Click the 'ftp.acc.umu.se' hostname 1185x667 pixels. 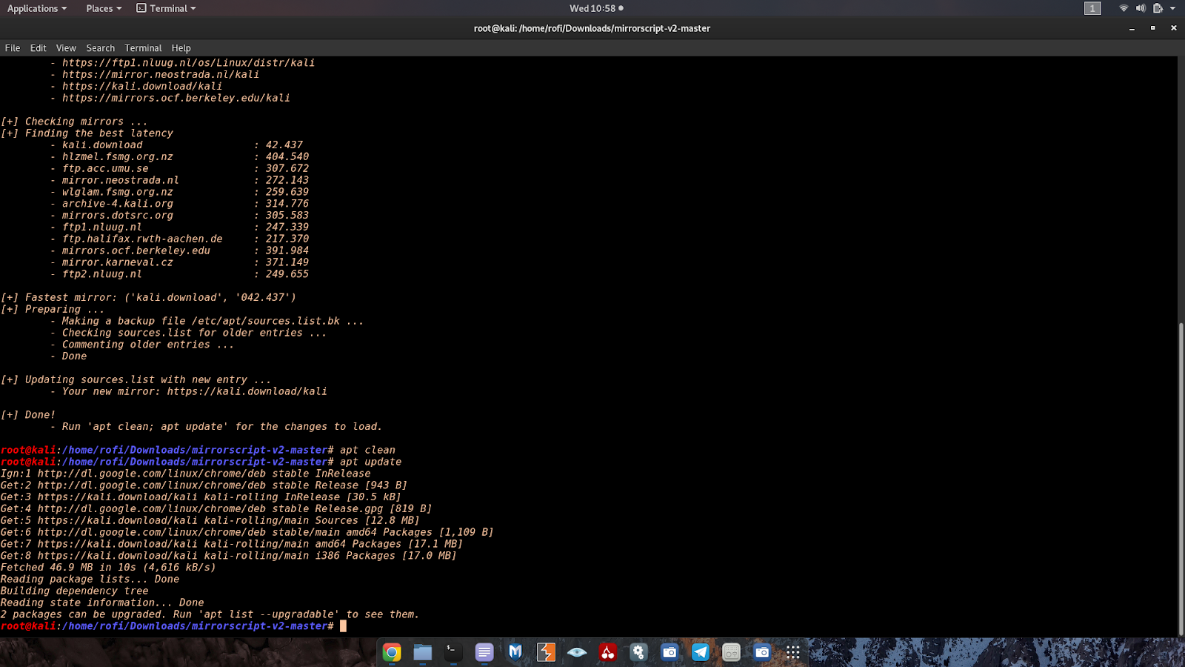pos(105,169)
